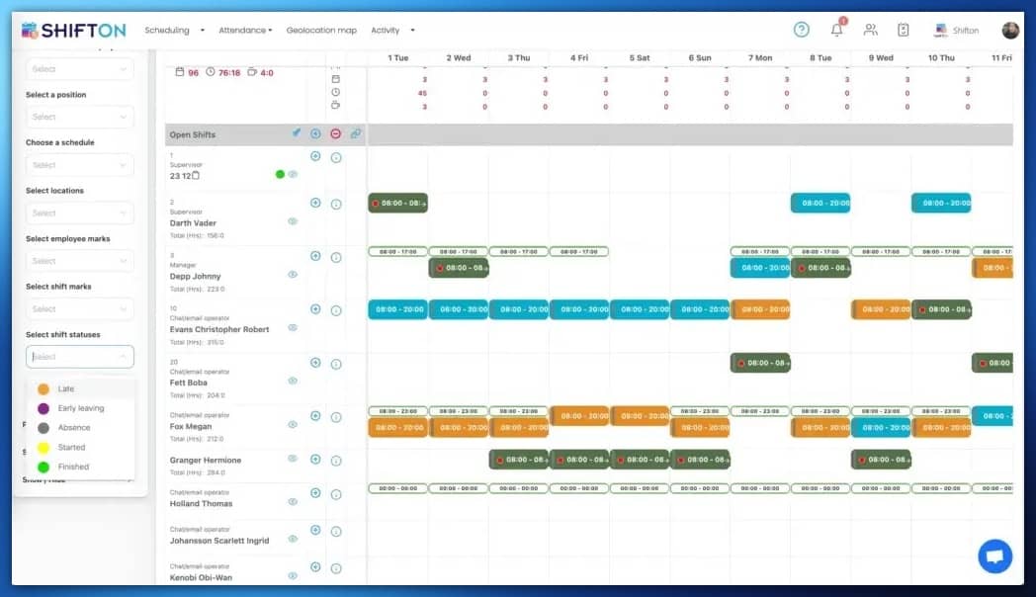Viewport: 1036px width, 597px height.
Task: Select Darth Vader's 08:00 shift on 7 Mon
Action: coord(820,203)
